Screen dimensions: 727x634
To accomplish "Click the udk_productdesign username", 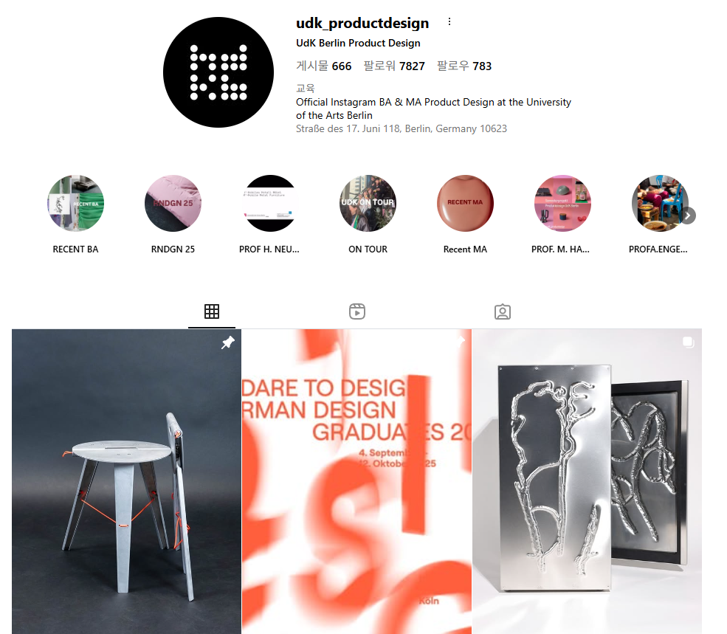I will [362, 23].
